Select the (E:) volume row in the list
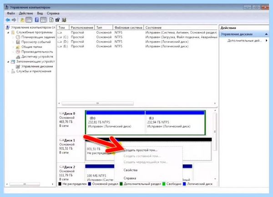The image size is (273, 197). coord(137,46)
